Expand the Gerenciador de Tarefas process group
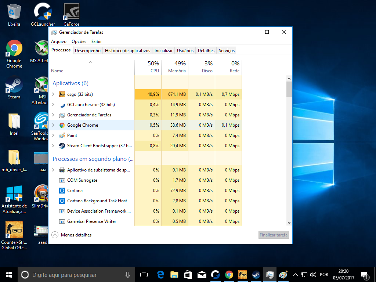 point(53,115)
